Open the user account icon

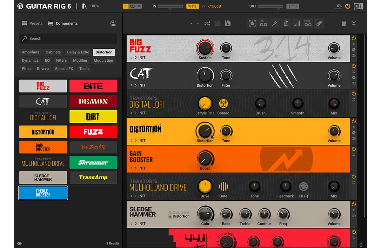point(113,23)
